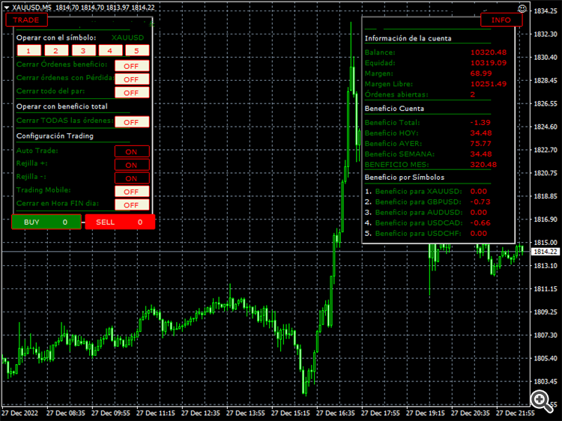This screenshot has height=421, width=562.
Task: Click Beneficio para USDCAD row
Action: [x=428, y=223]
